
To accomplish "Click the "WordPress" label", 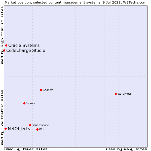I will 124,94.
